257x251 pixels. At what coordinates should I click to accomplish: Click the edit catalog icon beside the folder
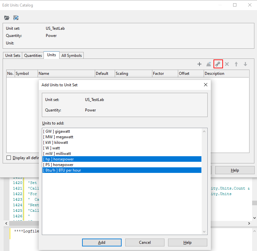coord(16,18)
